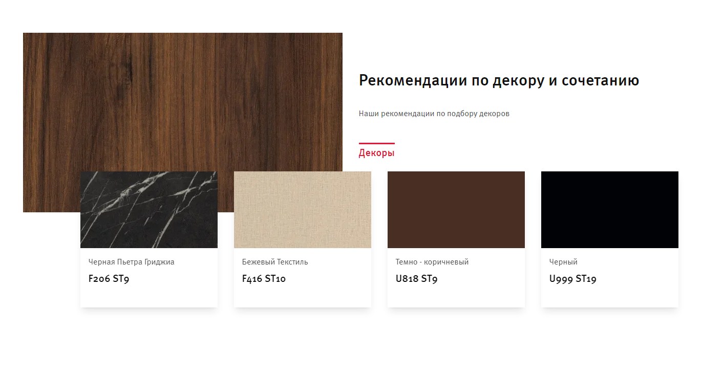Select the black marble F206 ST9 swatch
Screen dimensions: 702x375
(149, 210)
